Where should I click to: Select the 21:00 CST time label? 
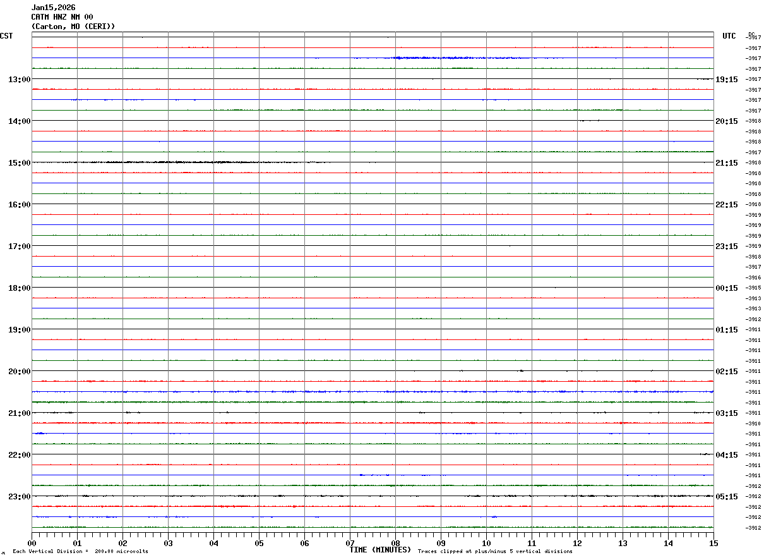click(x=19, y=413)
